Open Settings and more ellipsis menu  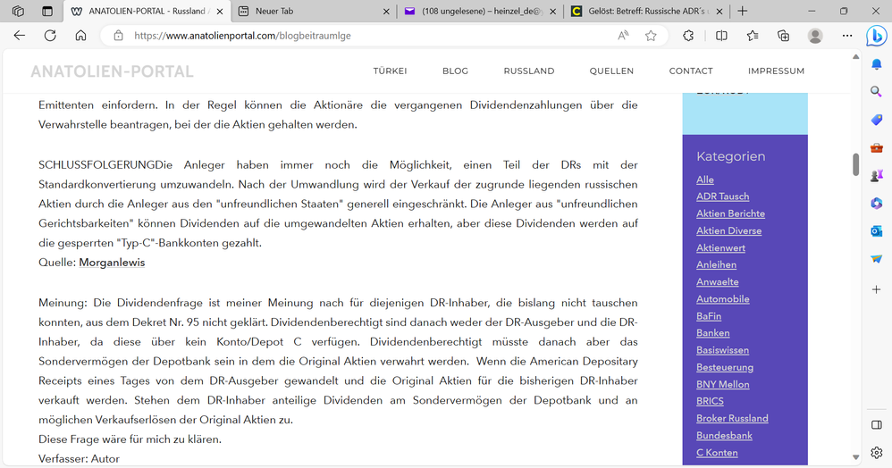(847, 35)
